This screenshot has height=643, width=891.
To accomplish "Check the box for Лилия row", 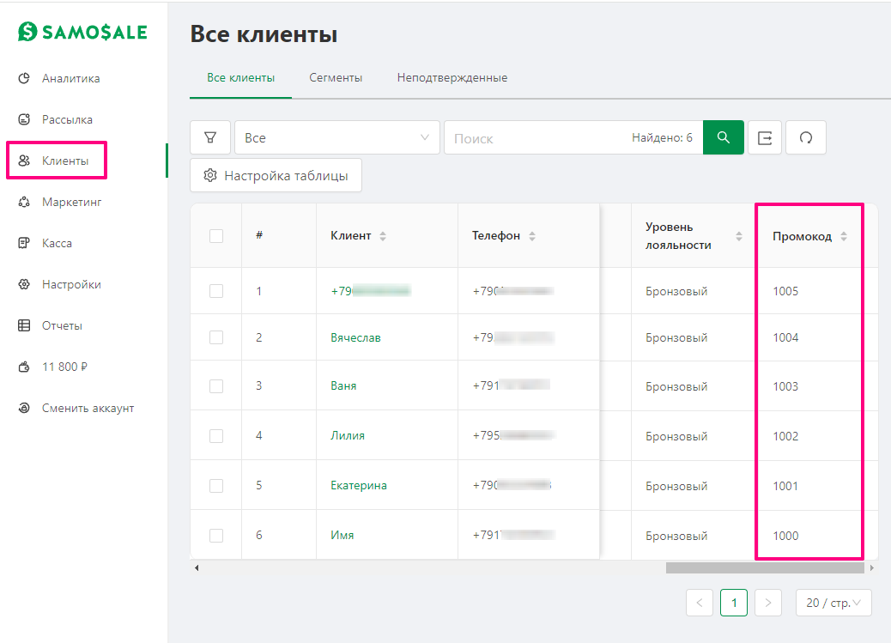I will 216,436.
